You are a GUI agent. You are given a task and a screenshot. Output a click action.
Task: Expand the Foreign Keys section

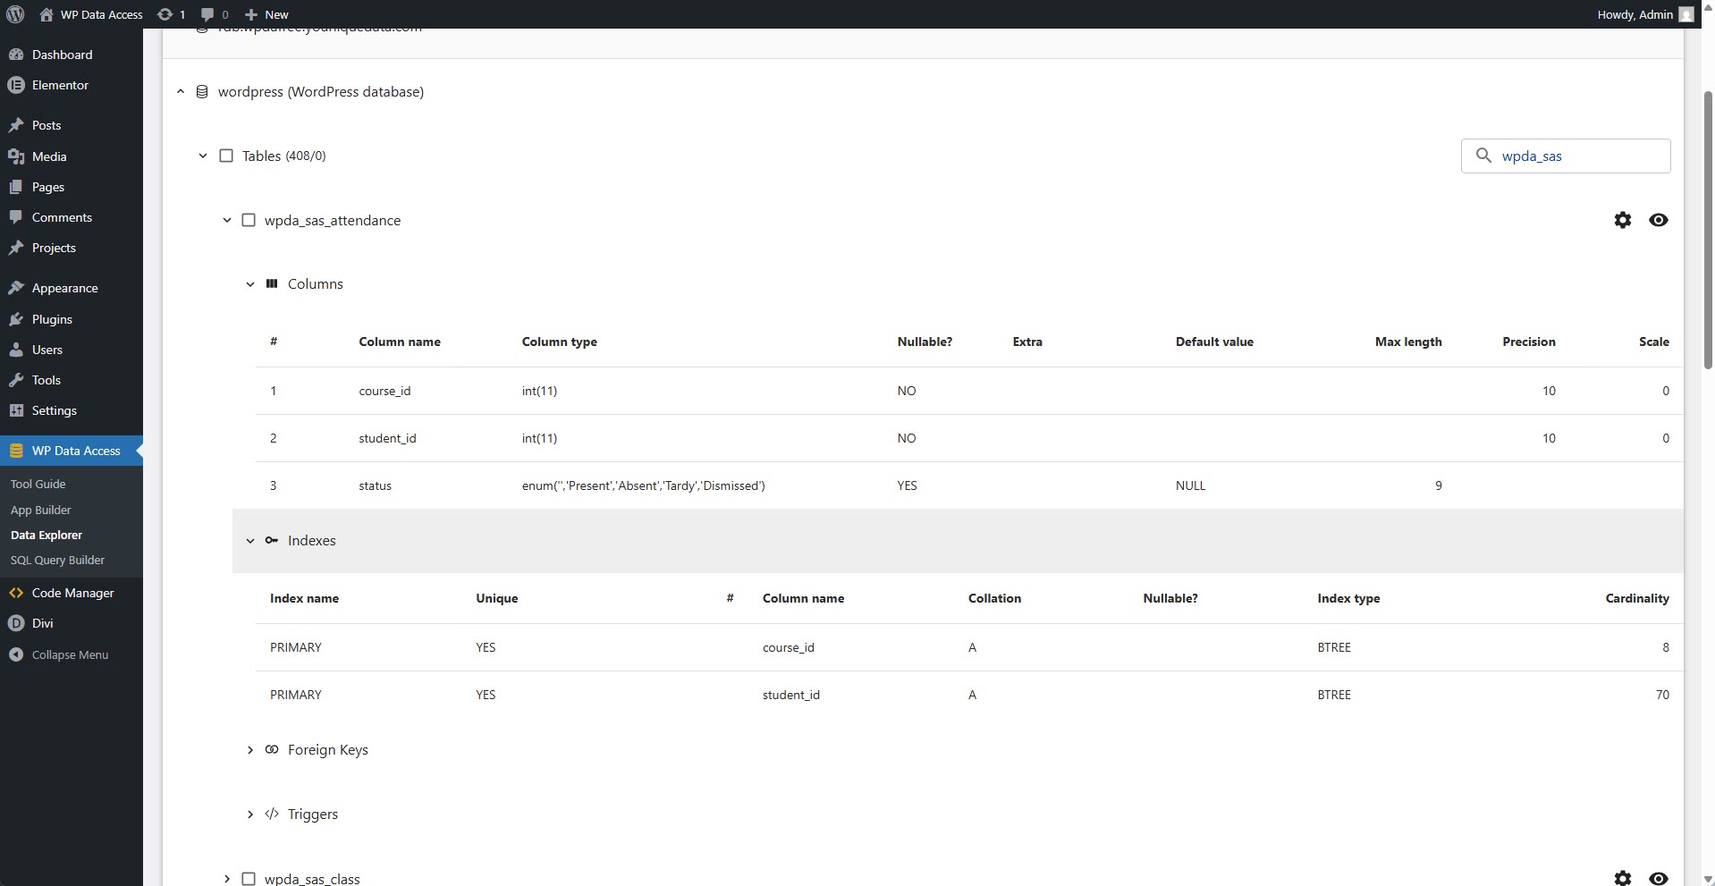(x=250, y=750)
